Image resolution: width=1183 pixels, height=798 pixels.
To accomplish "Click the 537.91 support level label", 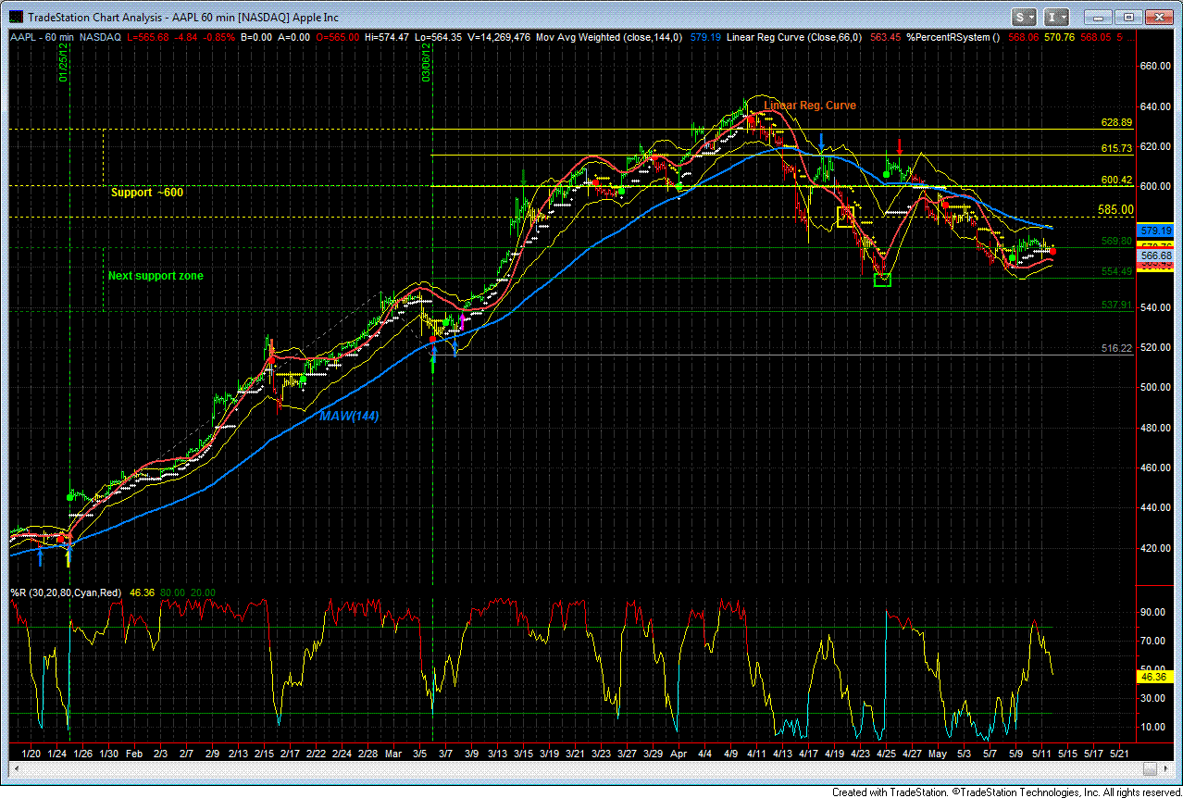I will [1116, 305].
